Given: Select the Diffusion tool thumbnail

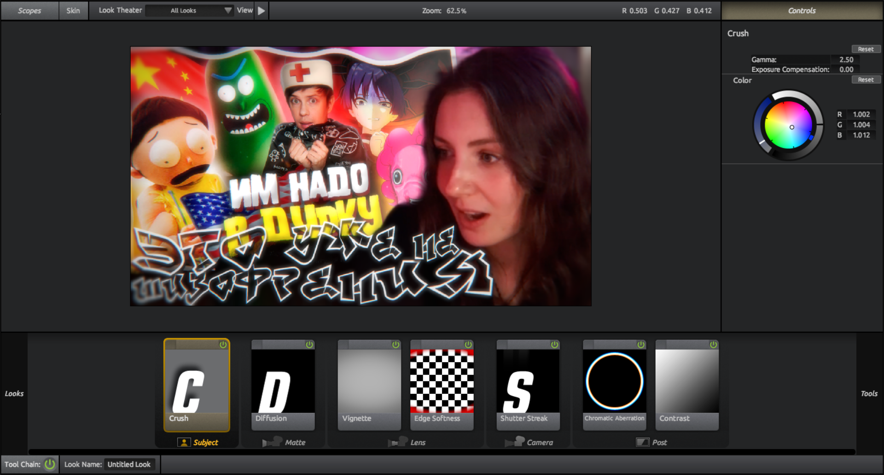Looking at the screenshot, I should [x=283, y=381].
